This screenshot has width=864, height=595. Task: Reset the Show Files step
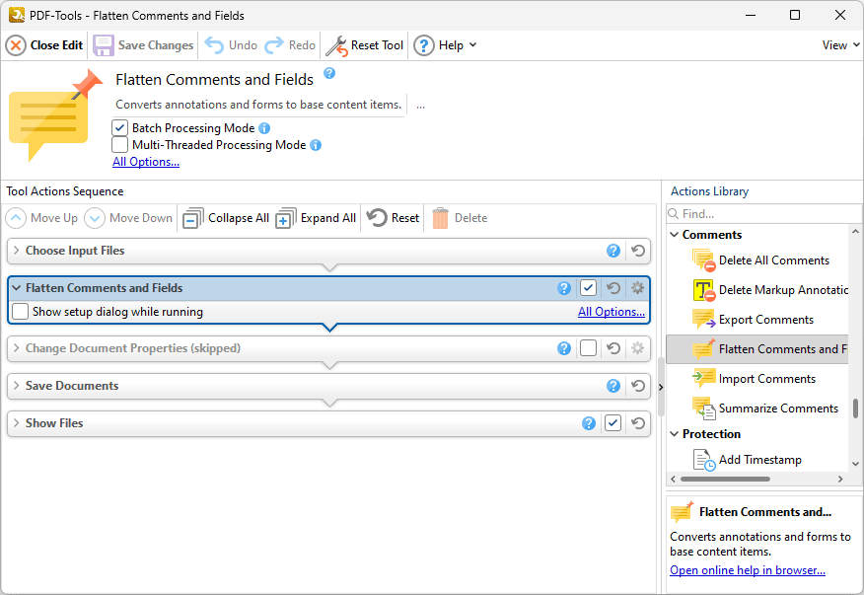(x=638, y=423)
